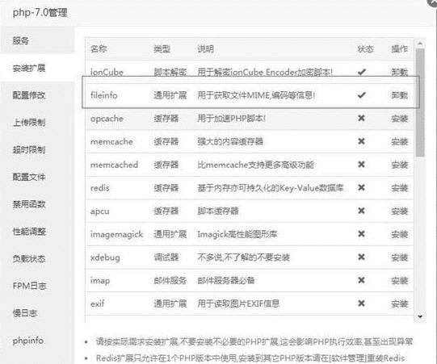
Task: Click redis not-installed X status icon
Action: pyautogui.click(x=361, y=187)
